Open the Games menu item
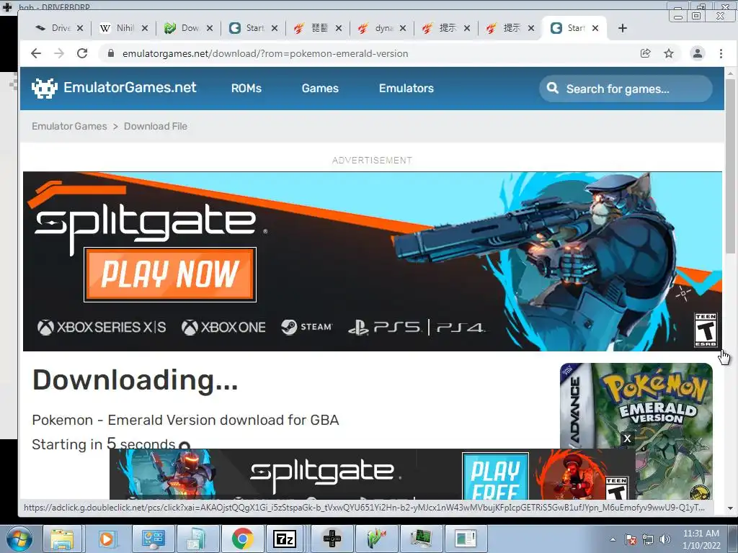738x553 pixels. (320, 89)
